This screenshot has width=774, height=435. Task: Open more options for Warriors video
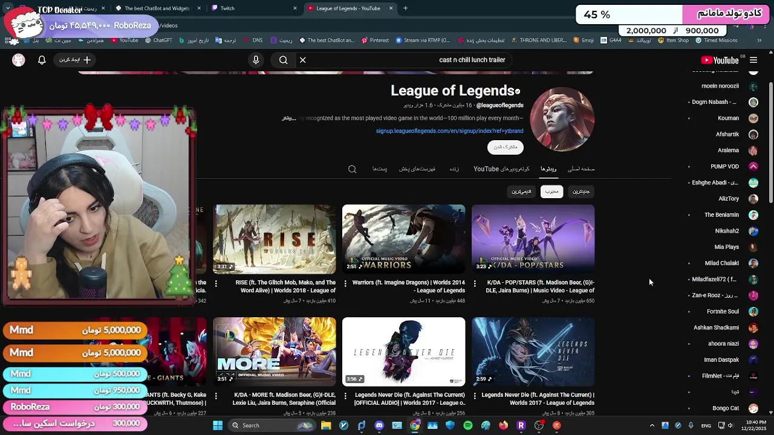[345, 283]
